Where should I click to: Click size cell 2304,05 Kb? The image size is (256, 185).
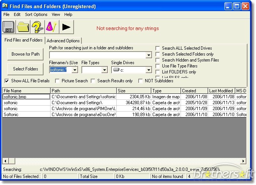(x=134, y=97)
